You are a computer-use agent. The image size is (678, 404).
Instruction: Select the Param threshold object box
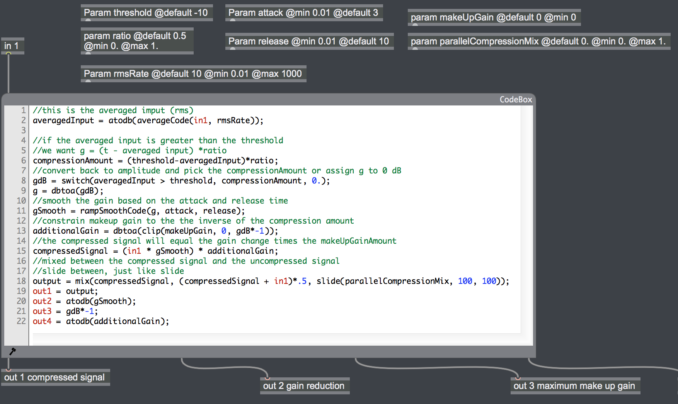pyautogui.click(x=147, y=13)
